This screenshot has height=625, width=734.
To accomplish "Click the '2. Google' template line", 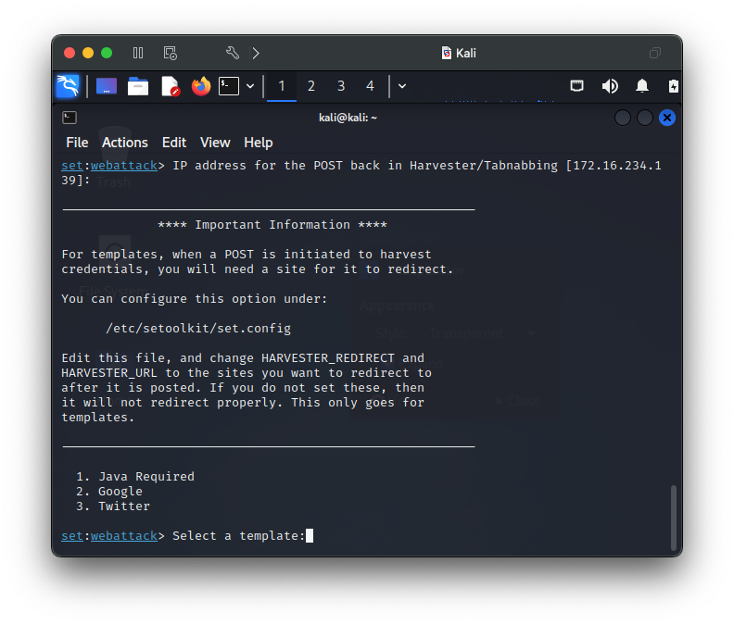I will 109,492.
